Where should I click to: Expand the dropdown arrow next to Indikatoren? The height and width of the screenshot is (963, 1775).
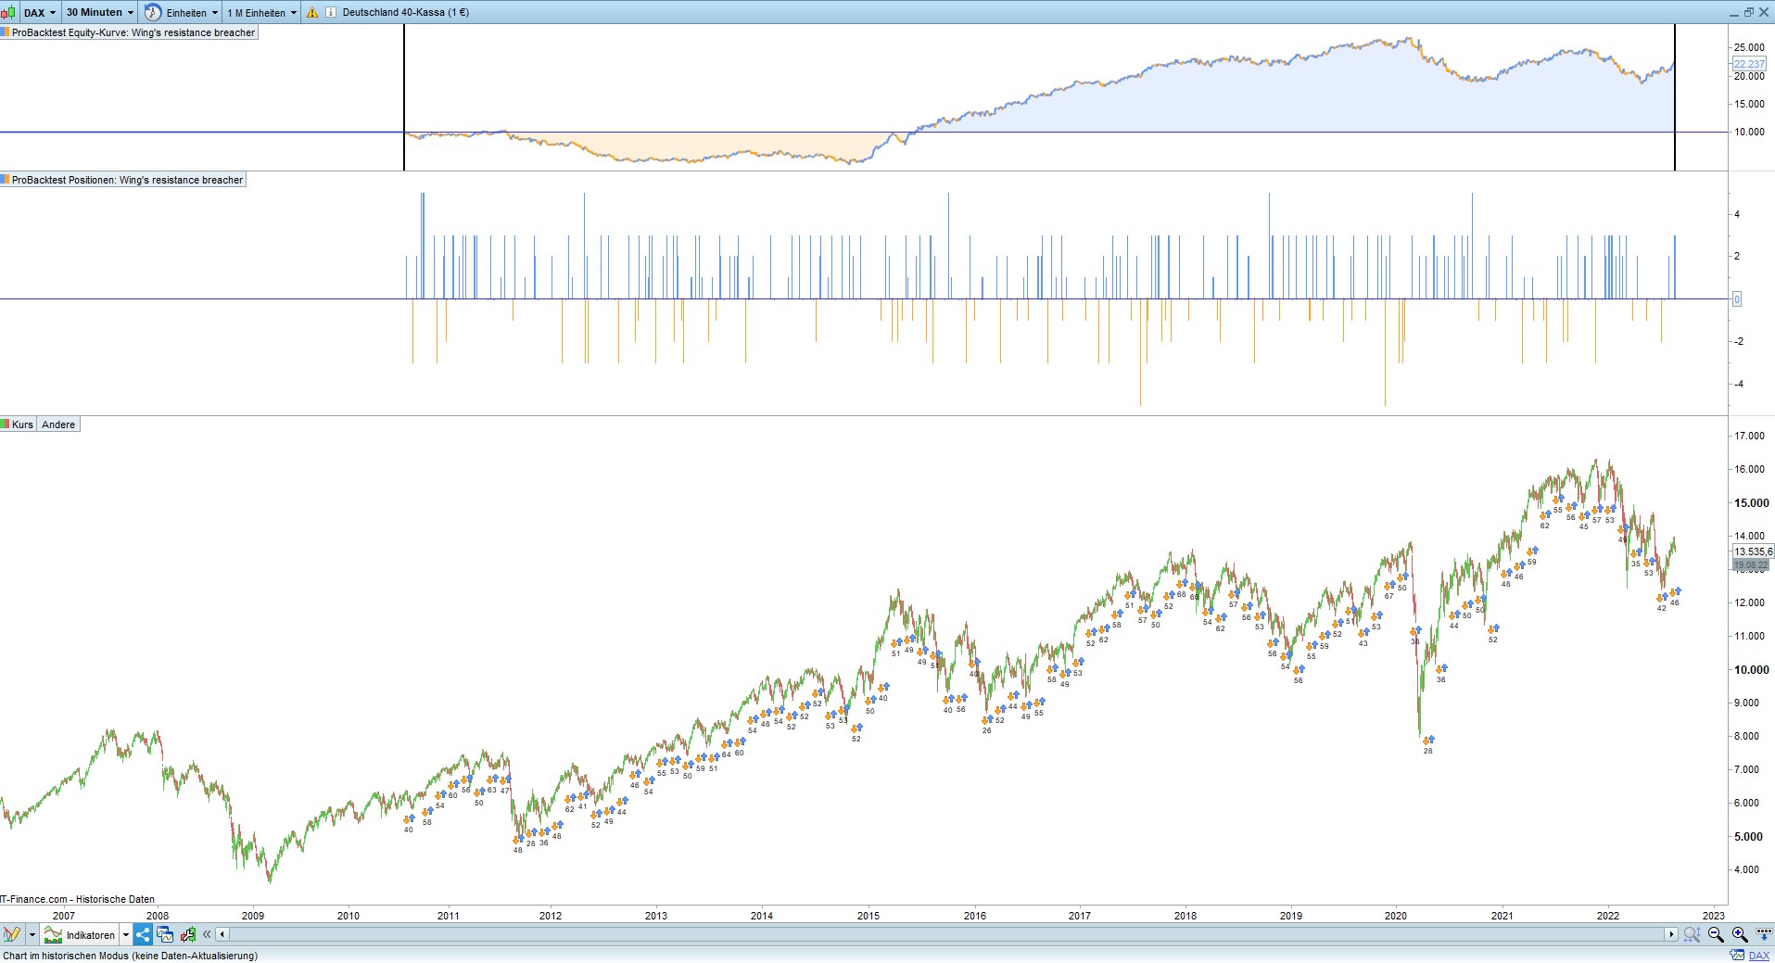click(126, 934)
